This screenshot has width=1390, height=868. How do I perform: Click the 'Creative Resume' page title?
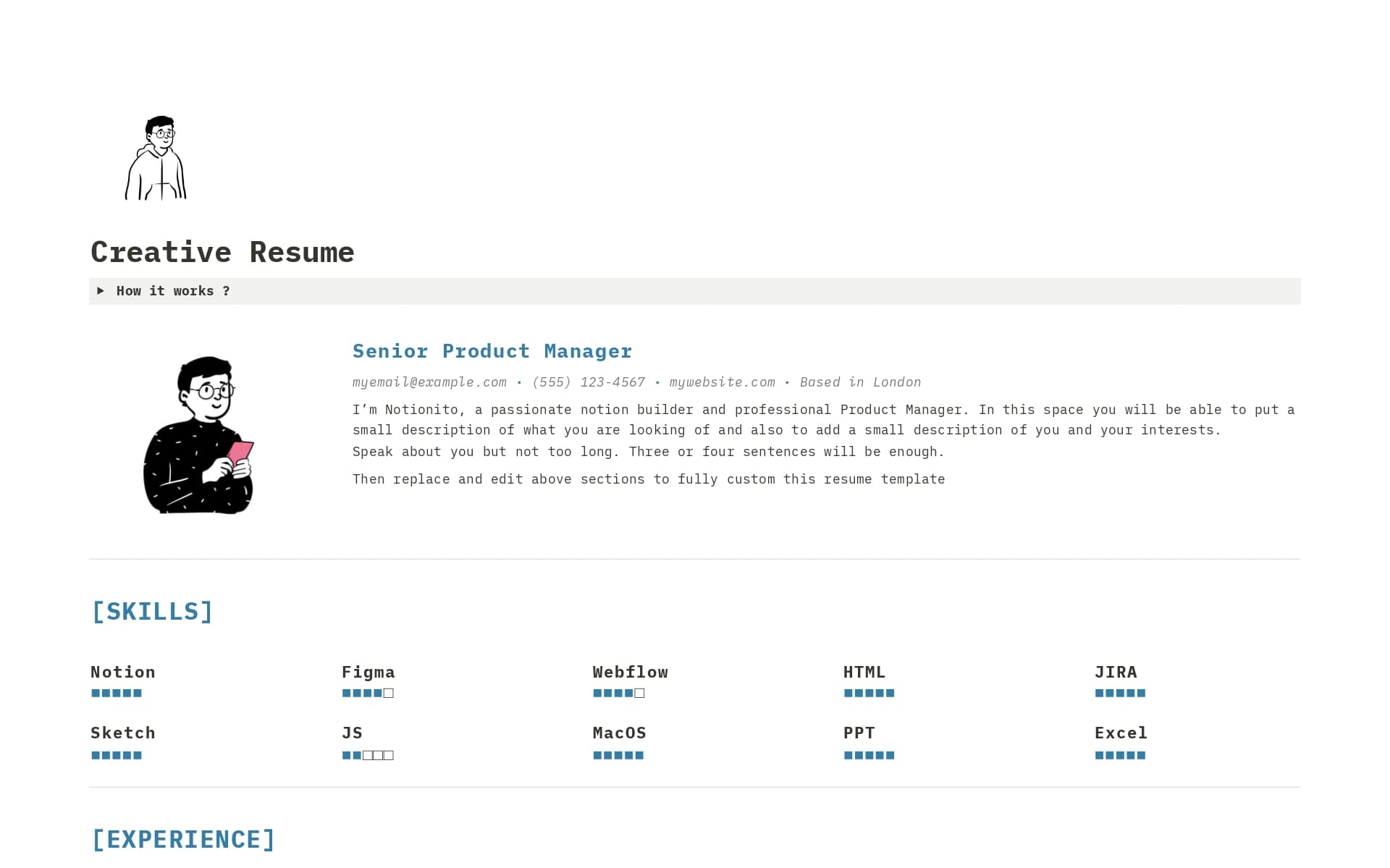tap(222, 252)
